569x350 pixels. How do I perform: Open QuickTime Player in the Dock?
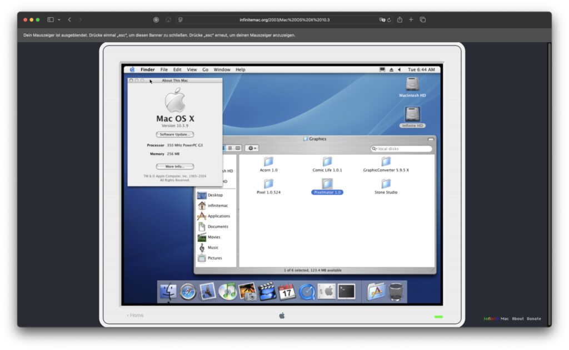pos(307,291)
